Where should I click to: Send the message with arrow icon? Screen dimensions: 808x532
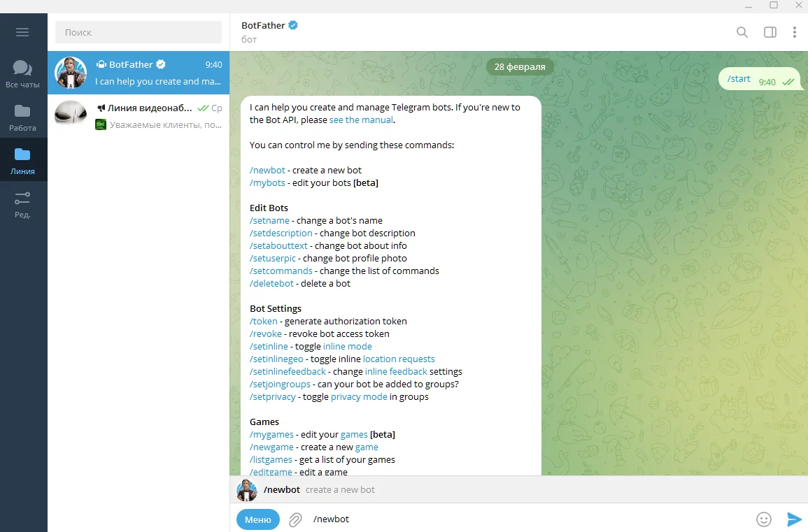point(793,519)
